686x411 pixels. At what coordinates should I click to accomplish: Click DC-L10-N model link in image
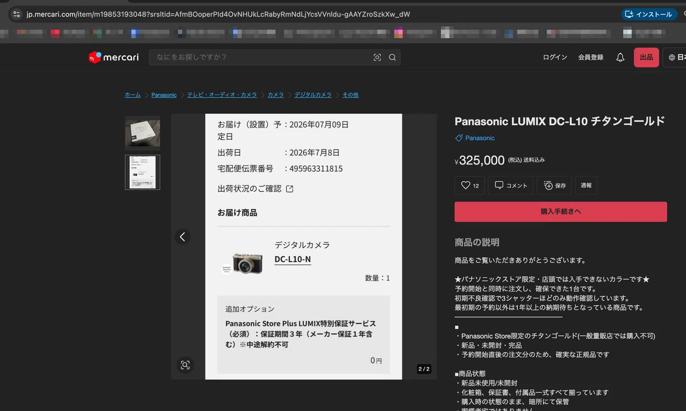pos(293,260)
